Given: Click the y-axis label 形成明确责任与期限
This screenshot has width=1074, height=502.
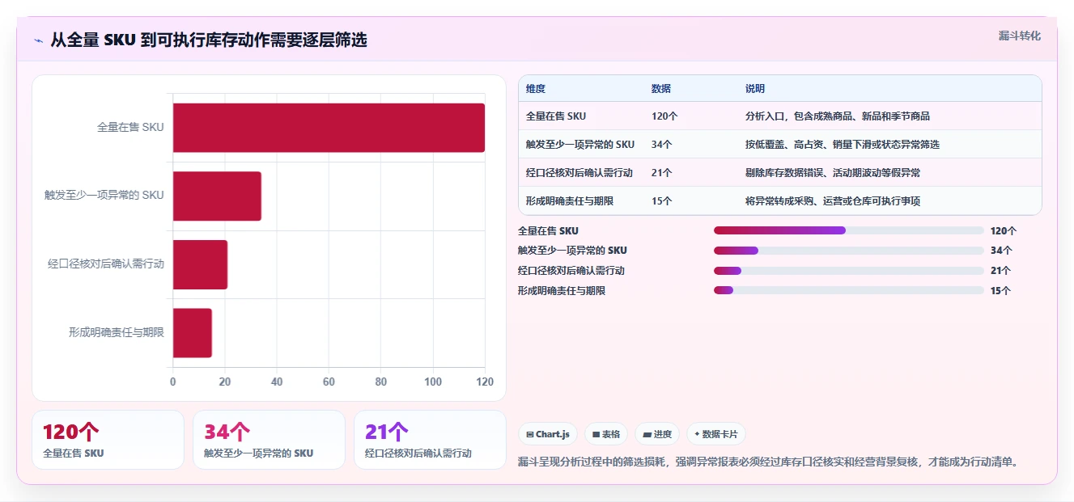Looking at the screenshot, I should point(117,332).
